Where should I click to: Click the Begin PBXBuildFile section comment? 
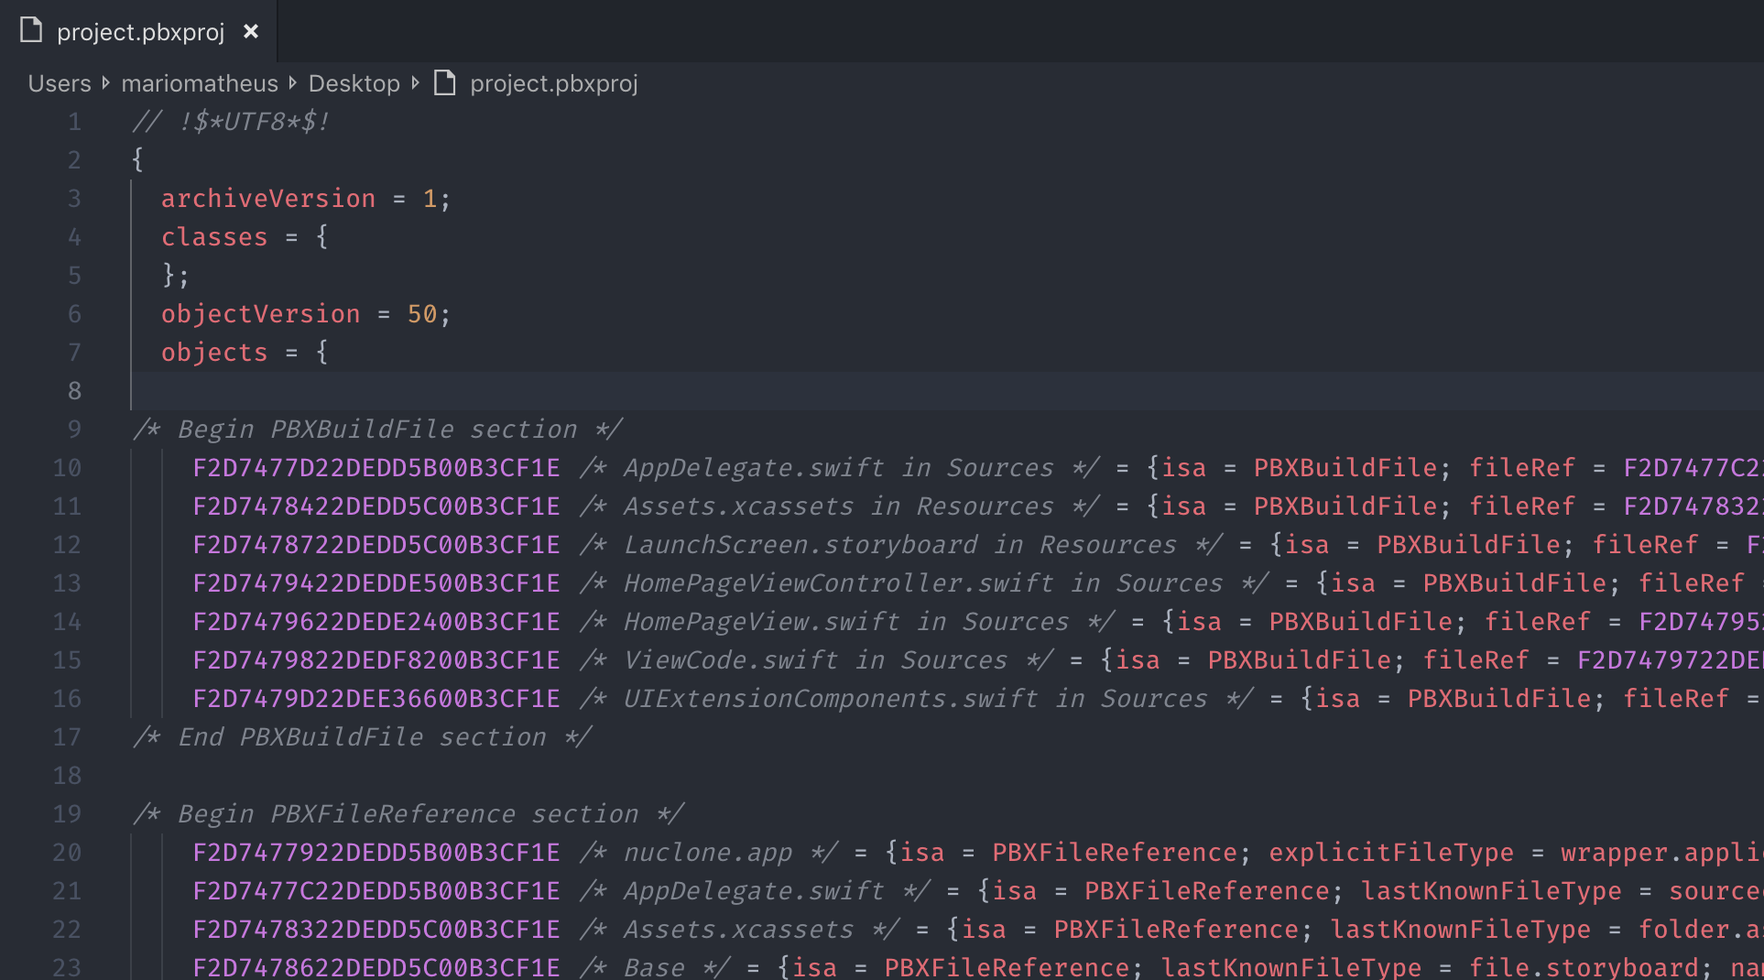click(x=377, y=430)
